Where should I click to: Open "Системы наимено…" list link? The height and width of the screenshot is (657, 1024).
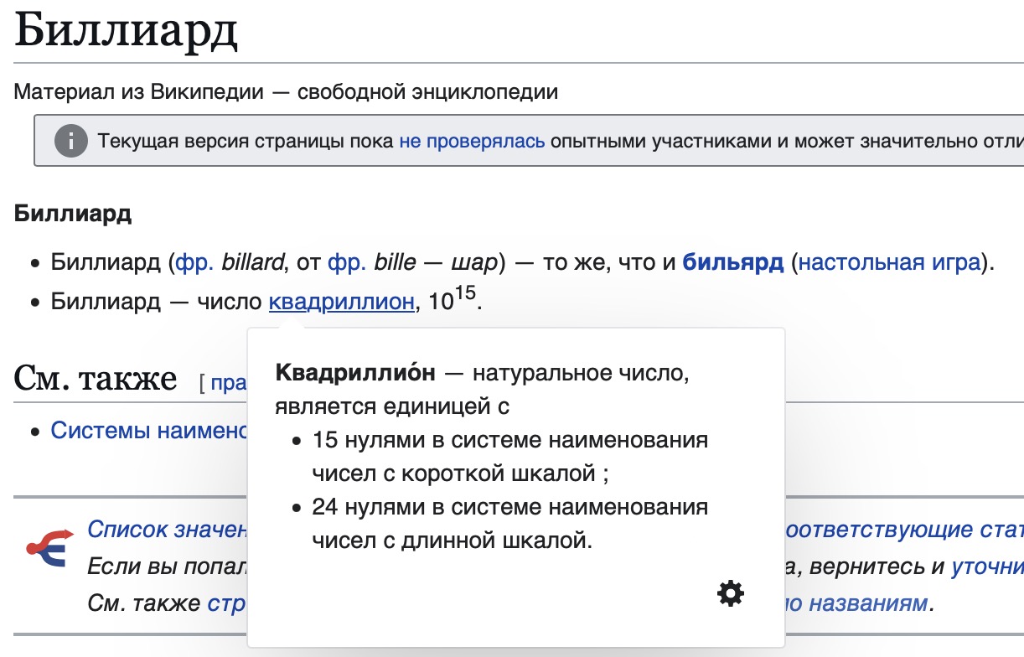click(x=149, y=430)
